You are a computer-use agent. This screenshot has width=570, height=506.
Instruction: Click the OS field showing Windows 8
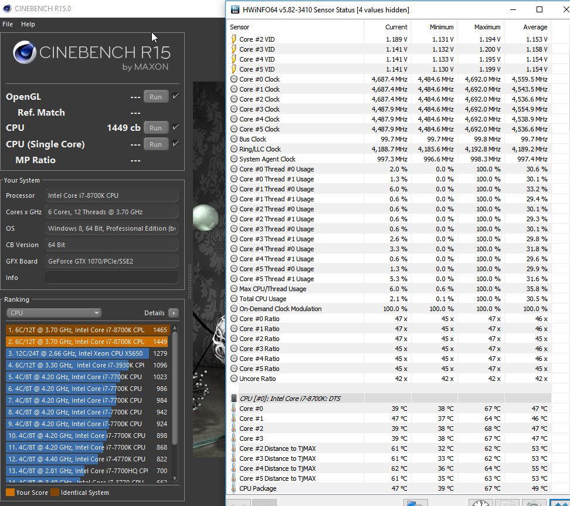(x=111, y=228)
